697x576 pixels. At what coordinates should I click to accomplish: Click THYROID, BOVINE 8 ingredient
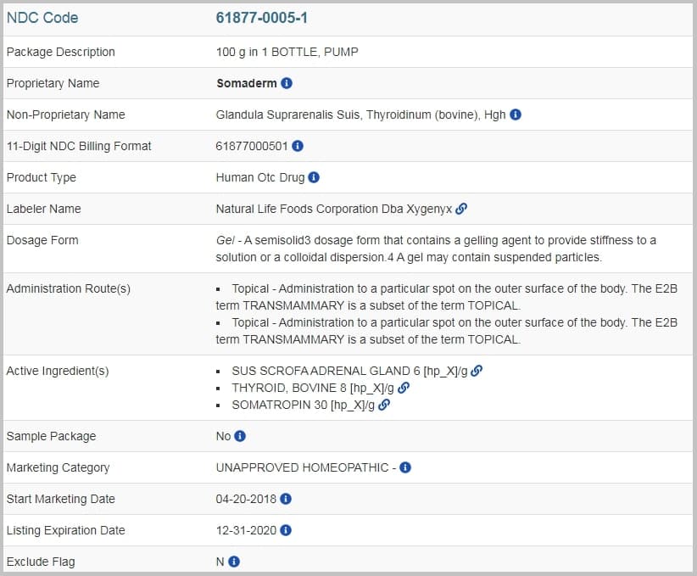pyautogui.click(x=313, y=388)
